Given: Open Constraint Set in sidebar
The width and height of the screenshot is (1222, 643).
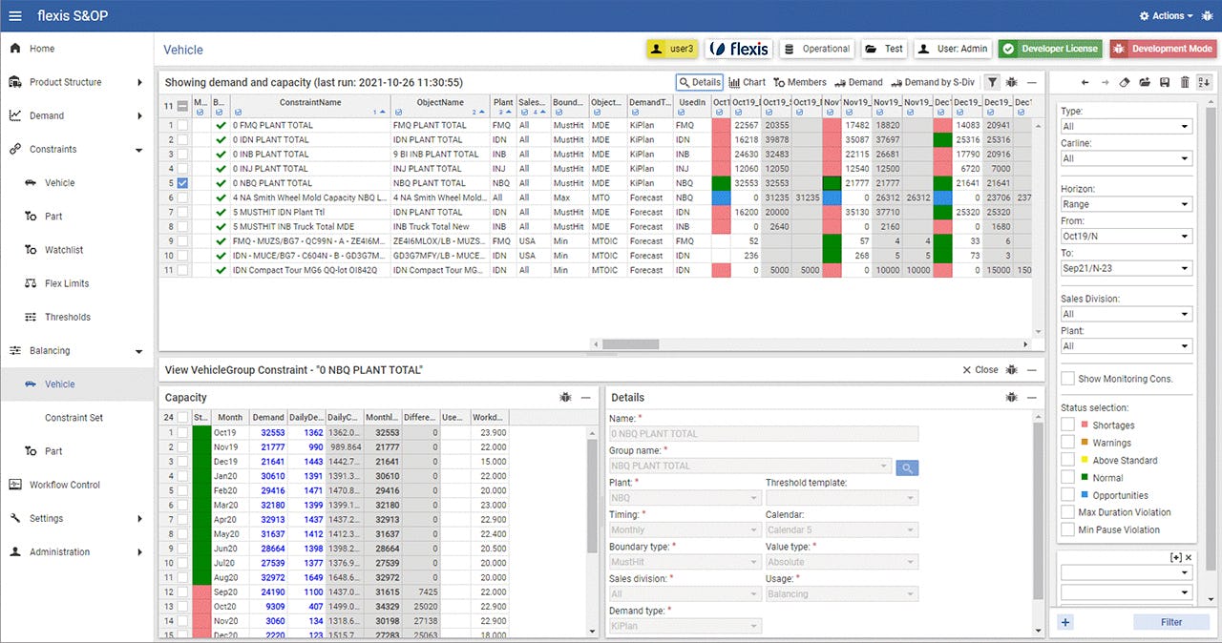Looking at the screenshot, I should 74,418.
